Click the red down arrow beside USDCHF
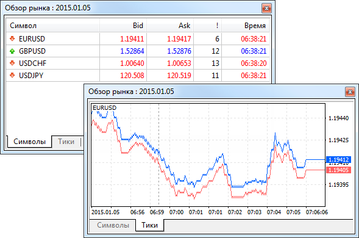359x238 pixels. click(12, 63)
